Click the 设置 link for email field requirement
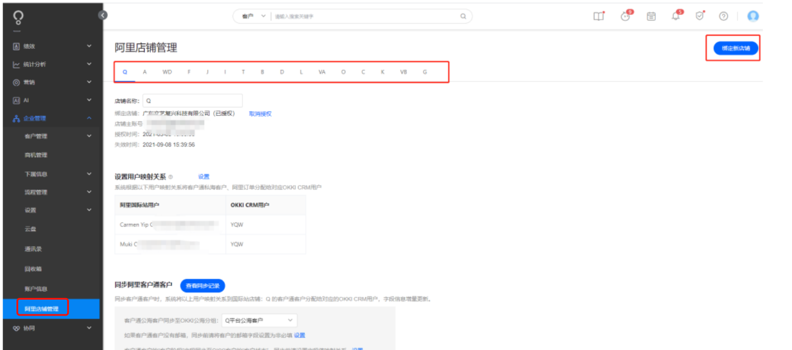The image size is (792, 350). point(300,335)
